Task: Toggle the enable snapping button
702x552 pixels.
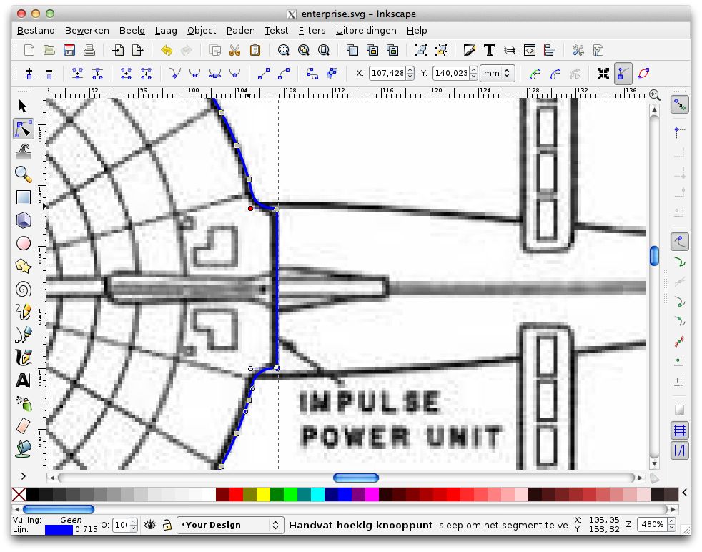Action: 680,106
